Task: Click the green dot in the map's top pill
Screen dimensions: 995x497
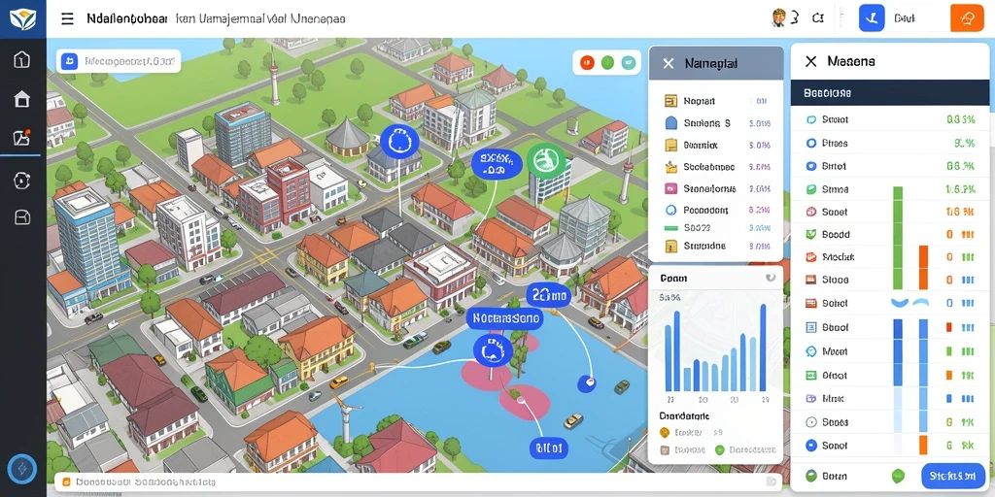Action: pos(607,62)
